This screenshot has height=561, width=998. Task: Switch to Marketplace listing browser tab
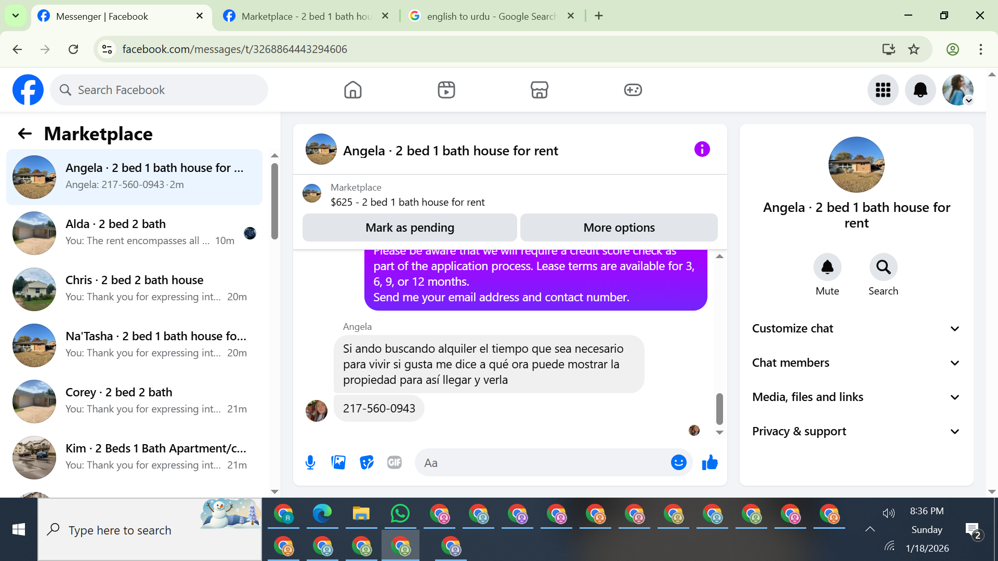(x=306, y=16)
